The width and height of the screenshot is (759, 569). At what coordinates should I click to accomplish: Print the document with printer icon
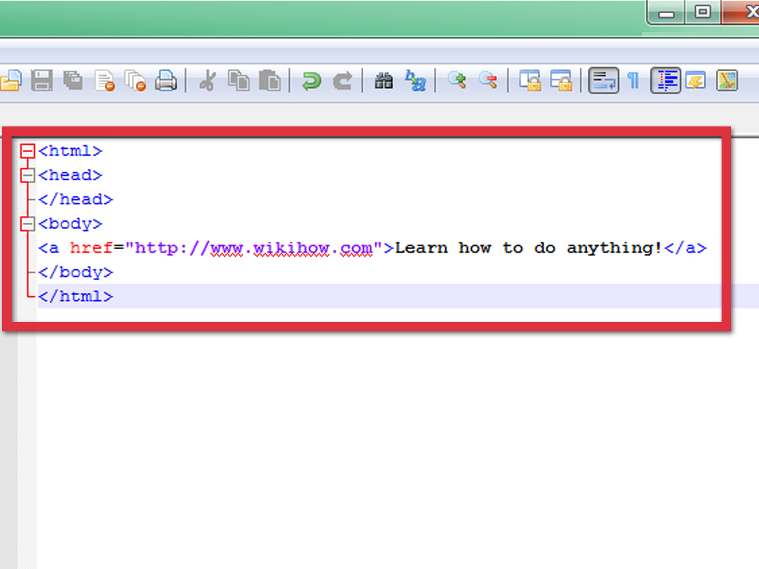pyautogui.click(x=166, y=81)
